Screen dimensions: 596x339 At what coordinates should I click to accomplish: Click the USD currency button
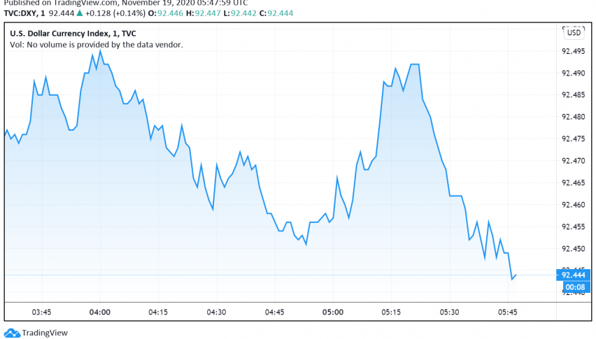pyautogui.click(x=574, y=33)
